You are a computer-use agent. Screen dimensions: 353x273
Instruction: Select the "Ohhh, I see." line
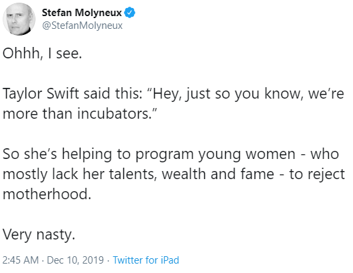42,54
